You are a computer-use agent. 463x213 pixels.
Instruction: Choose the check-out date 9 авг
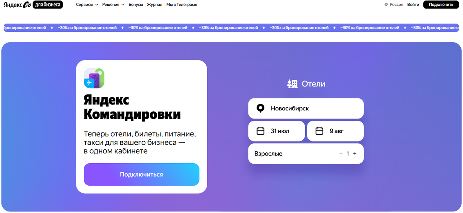coord(335,131)
